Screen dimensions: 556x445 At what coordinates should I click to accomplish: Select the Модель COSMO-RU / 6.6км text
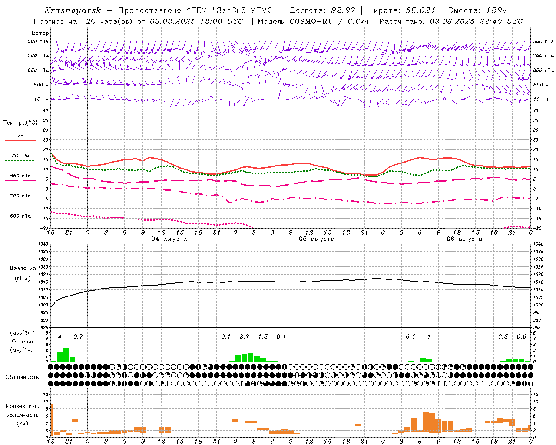(x=313, y=21)
